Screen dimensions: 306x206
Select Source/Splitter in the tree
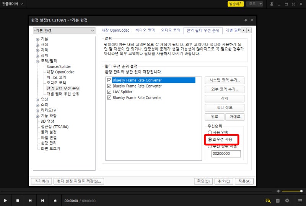tap(59, 67)
